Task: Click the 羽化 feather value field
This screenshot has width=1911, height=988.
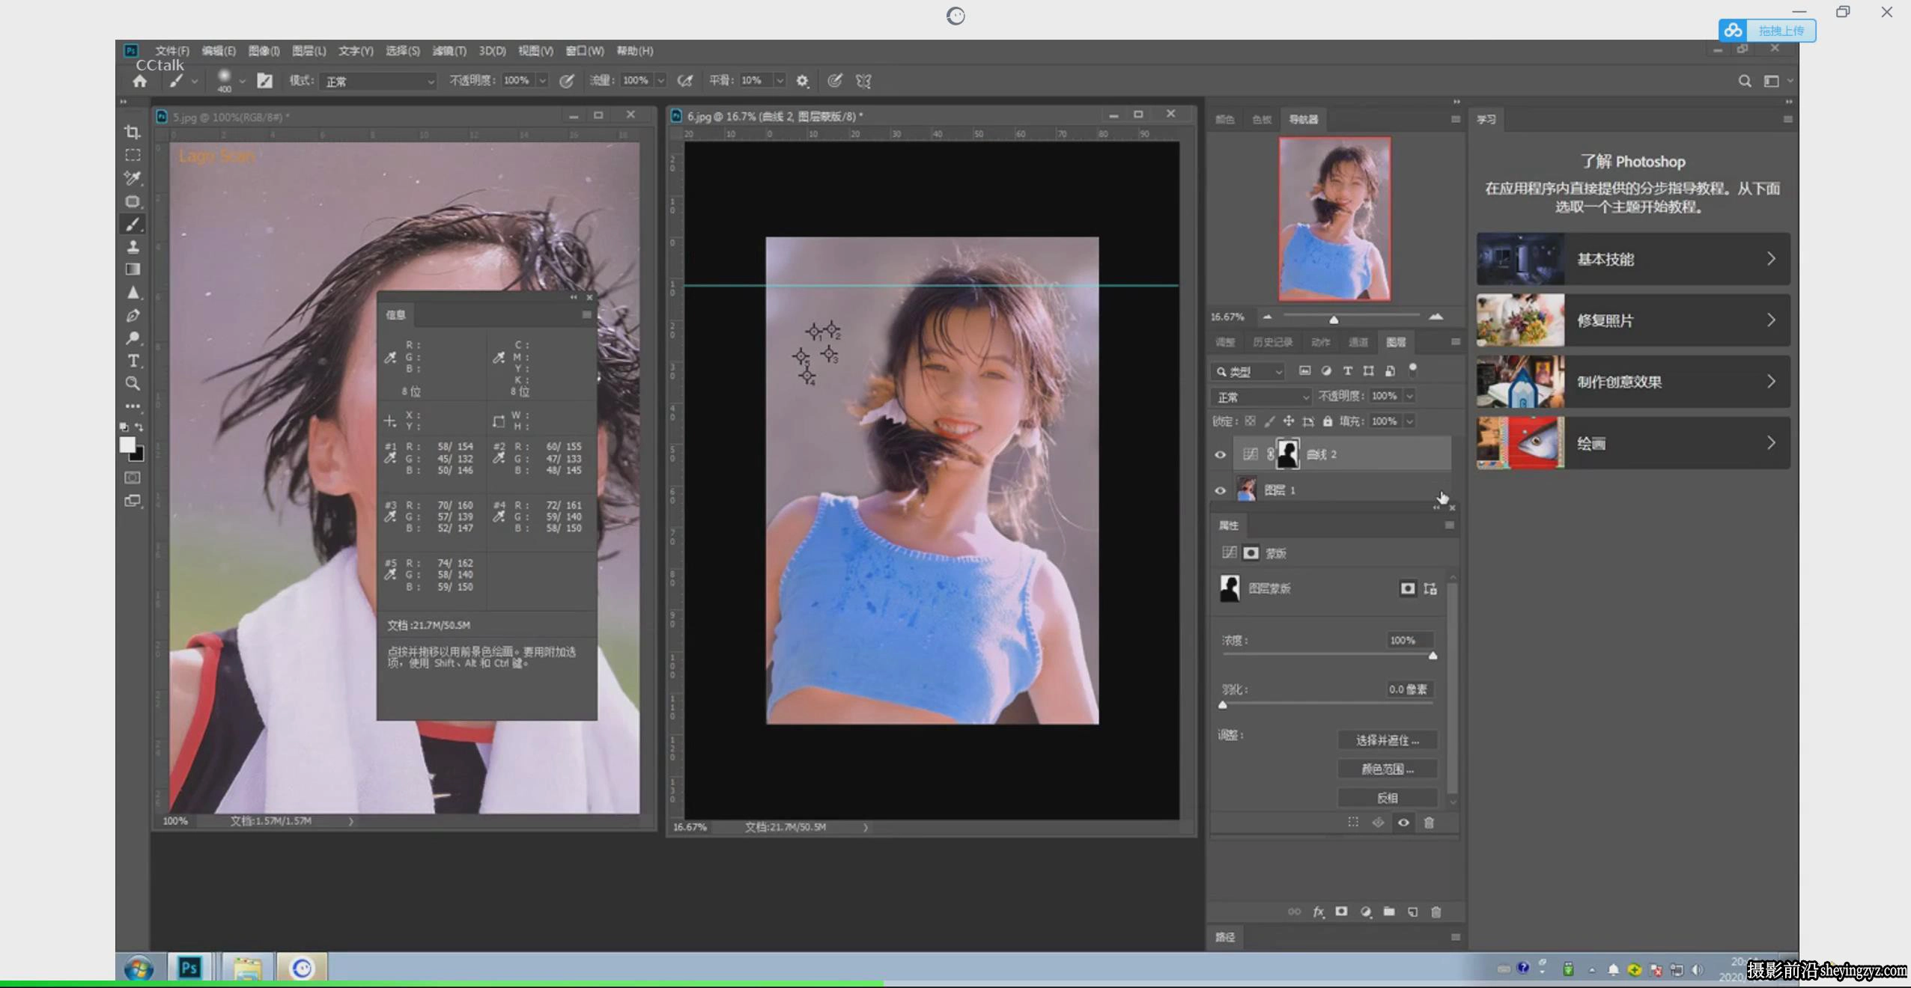Action: pos(1409,689)
